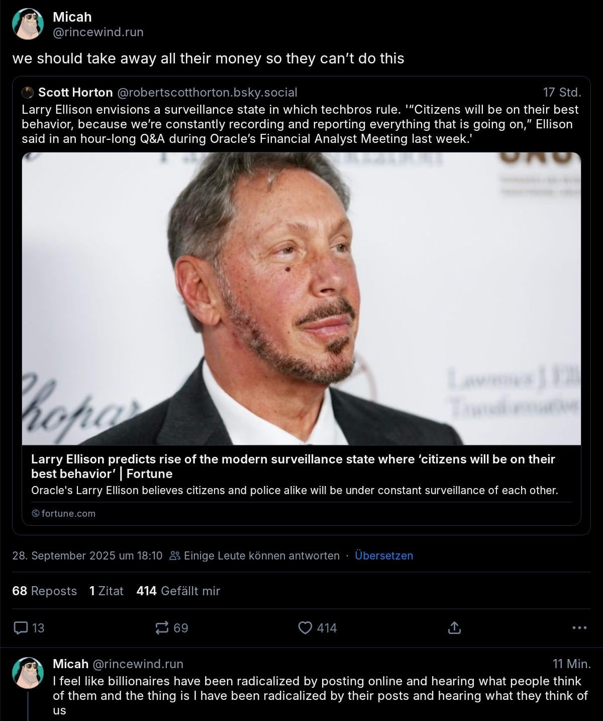View the 68 Reposts list
Viewport: 603px width, 721px height.
pos(44,591)
